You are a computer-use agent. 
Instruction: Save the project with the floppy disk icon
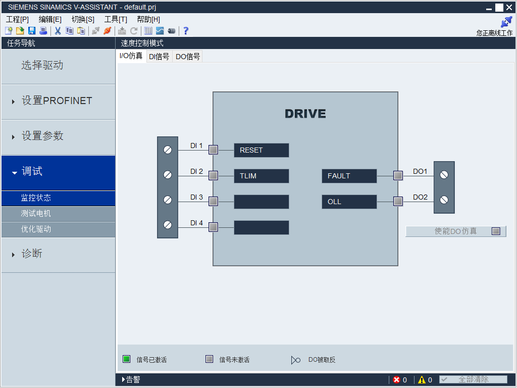pyautogui.click(x=32, y=31)
